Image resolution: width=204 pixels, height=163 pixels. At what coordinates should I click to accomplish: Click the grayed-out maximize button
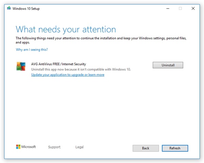(180, 9)
